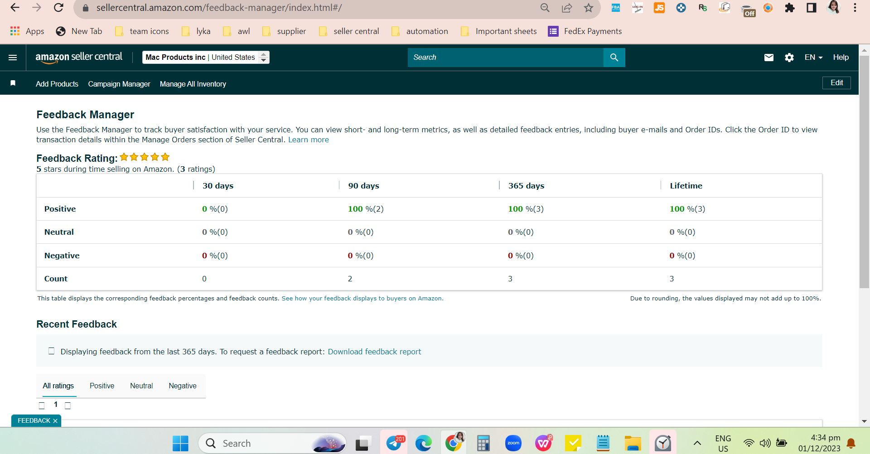Open the seller central bookmark folder
The image size is (870, 454).
coord(349,31)
